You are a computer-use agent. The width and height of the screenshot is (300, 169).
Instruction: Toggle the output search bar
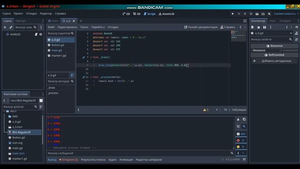(x=244, y=126)
